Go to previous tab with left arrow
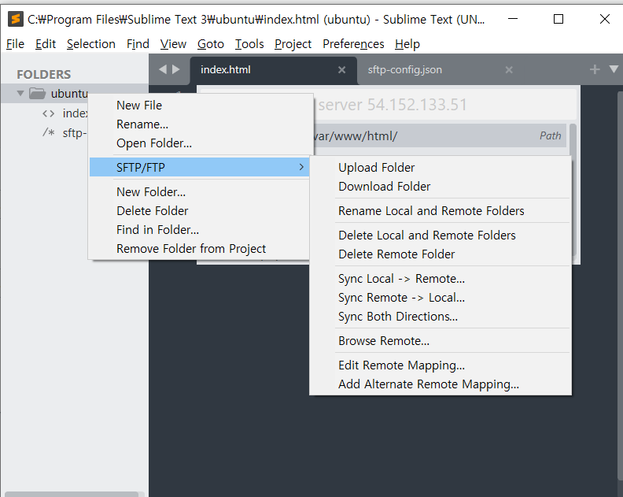This screenshot has width=623, height=497. (163, 69)
